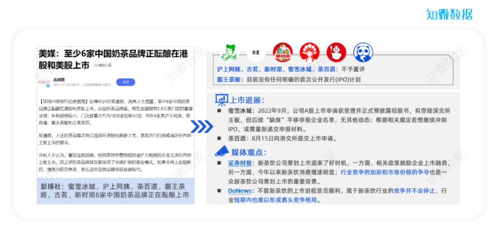
Task: Click the blue 关注 follow button
Action: [x=126, y=82]
